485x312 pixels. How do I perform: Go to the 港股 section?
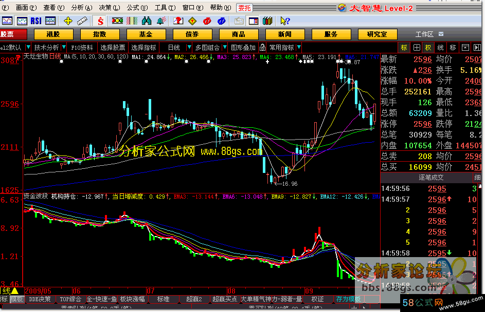53,34
